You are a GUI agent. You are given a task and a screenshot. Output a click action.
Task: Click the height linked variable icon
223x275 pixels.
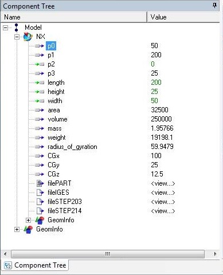(x=40, y=92)
